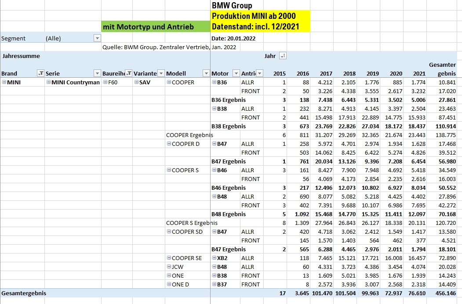Open the Segment (Alle) filter dropdown
This screenshot has width=462, height=304.
tap(97, 38)
